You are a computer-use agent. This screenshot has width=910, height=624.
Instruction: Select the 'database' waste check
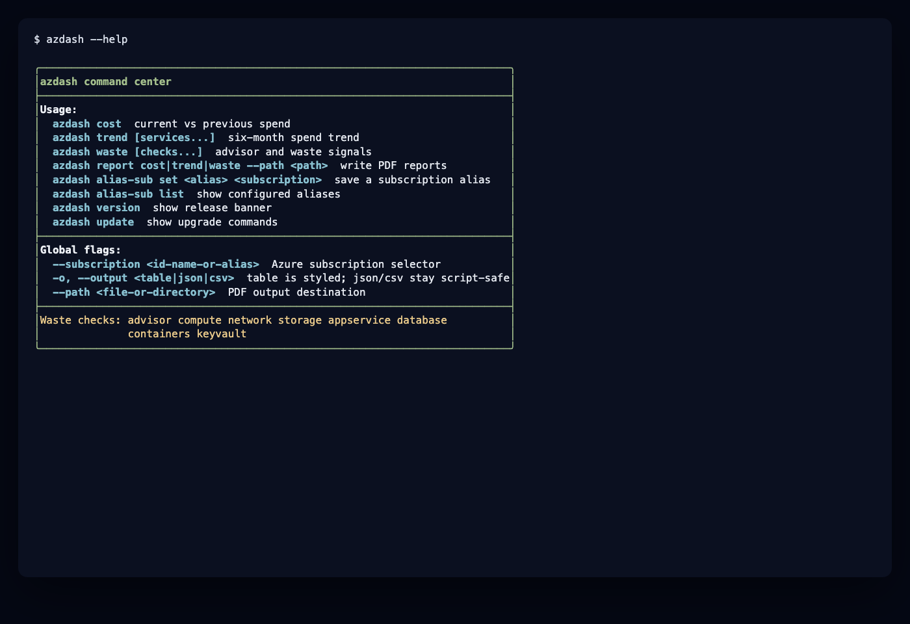pos(422,320)
